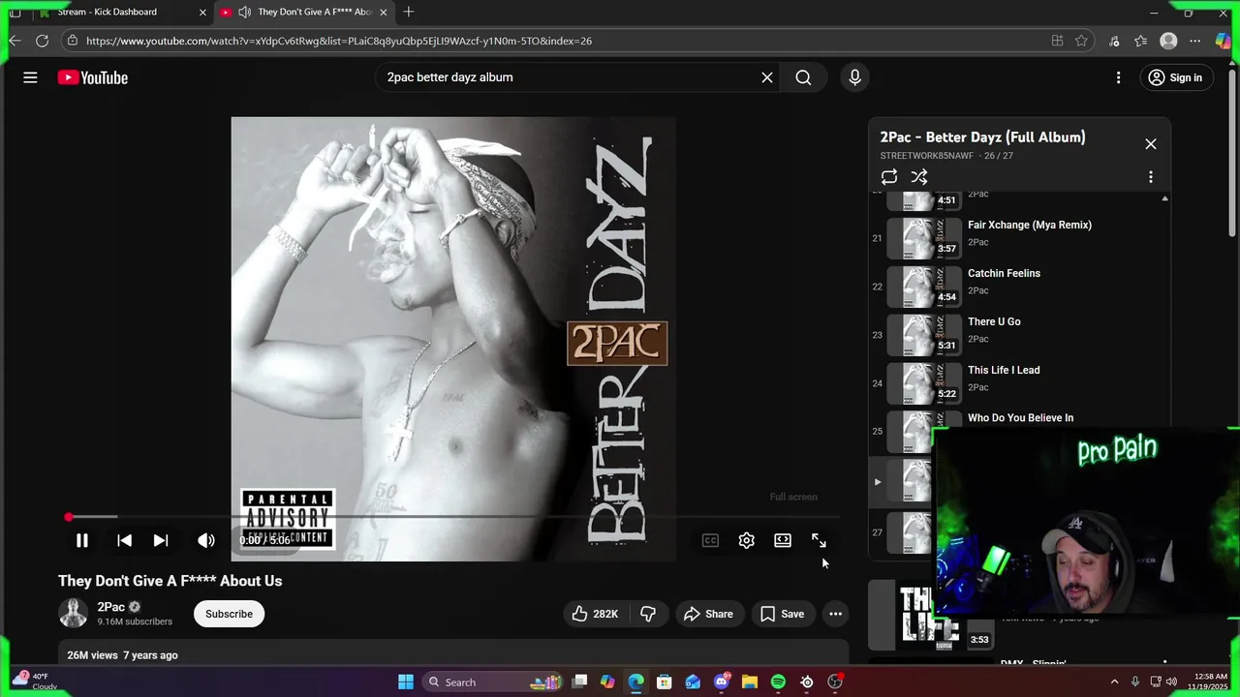Open the 2Pac channel avatar
Screen dimensions: 1240x697
pyautogui.click(x=73, y=614)
